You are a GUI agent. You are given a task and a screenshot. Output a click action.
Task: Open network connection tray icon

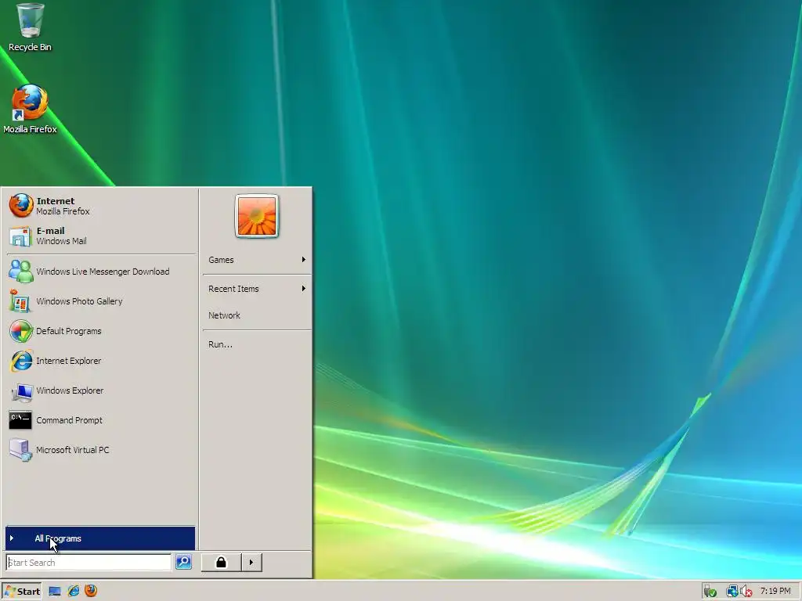coord(732,592)
